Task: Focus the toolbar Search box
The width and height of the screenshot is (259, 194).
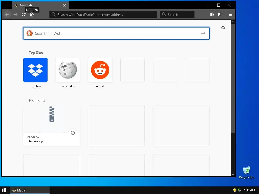Action: click(177, 14)
